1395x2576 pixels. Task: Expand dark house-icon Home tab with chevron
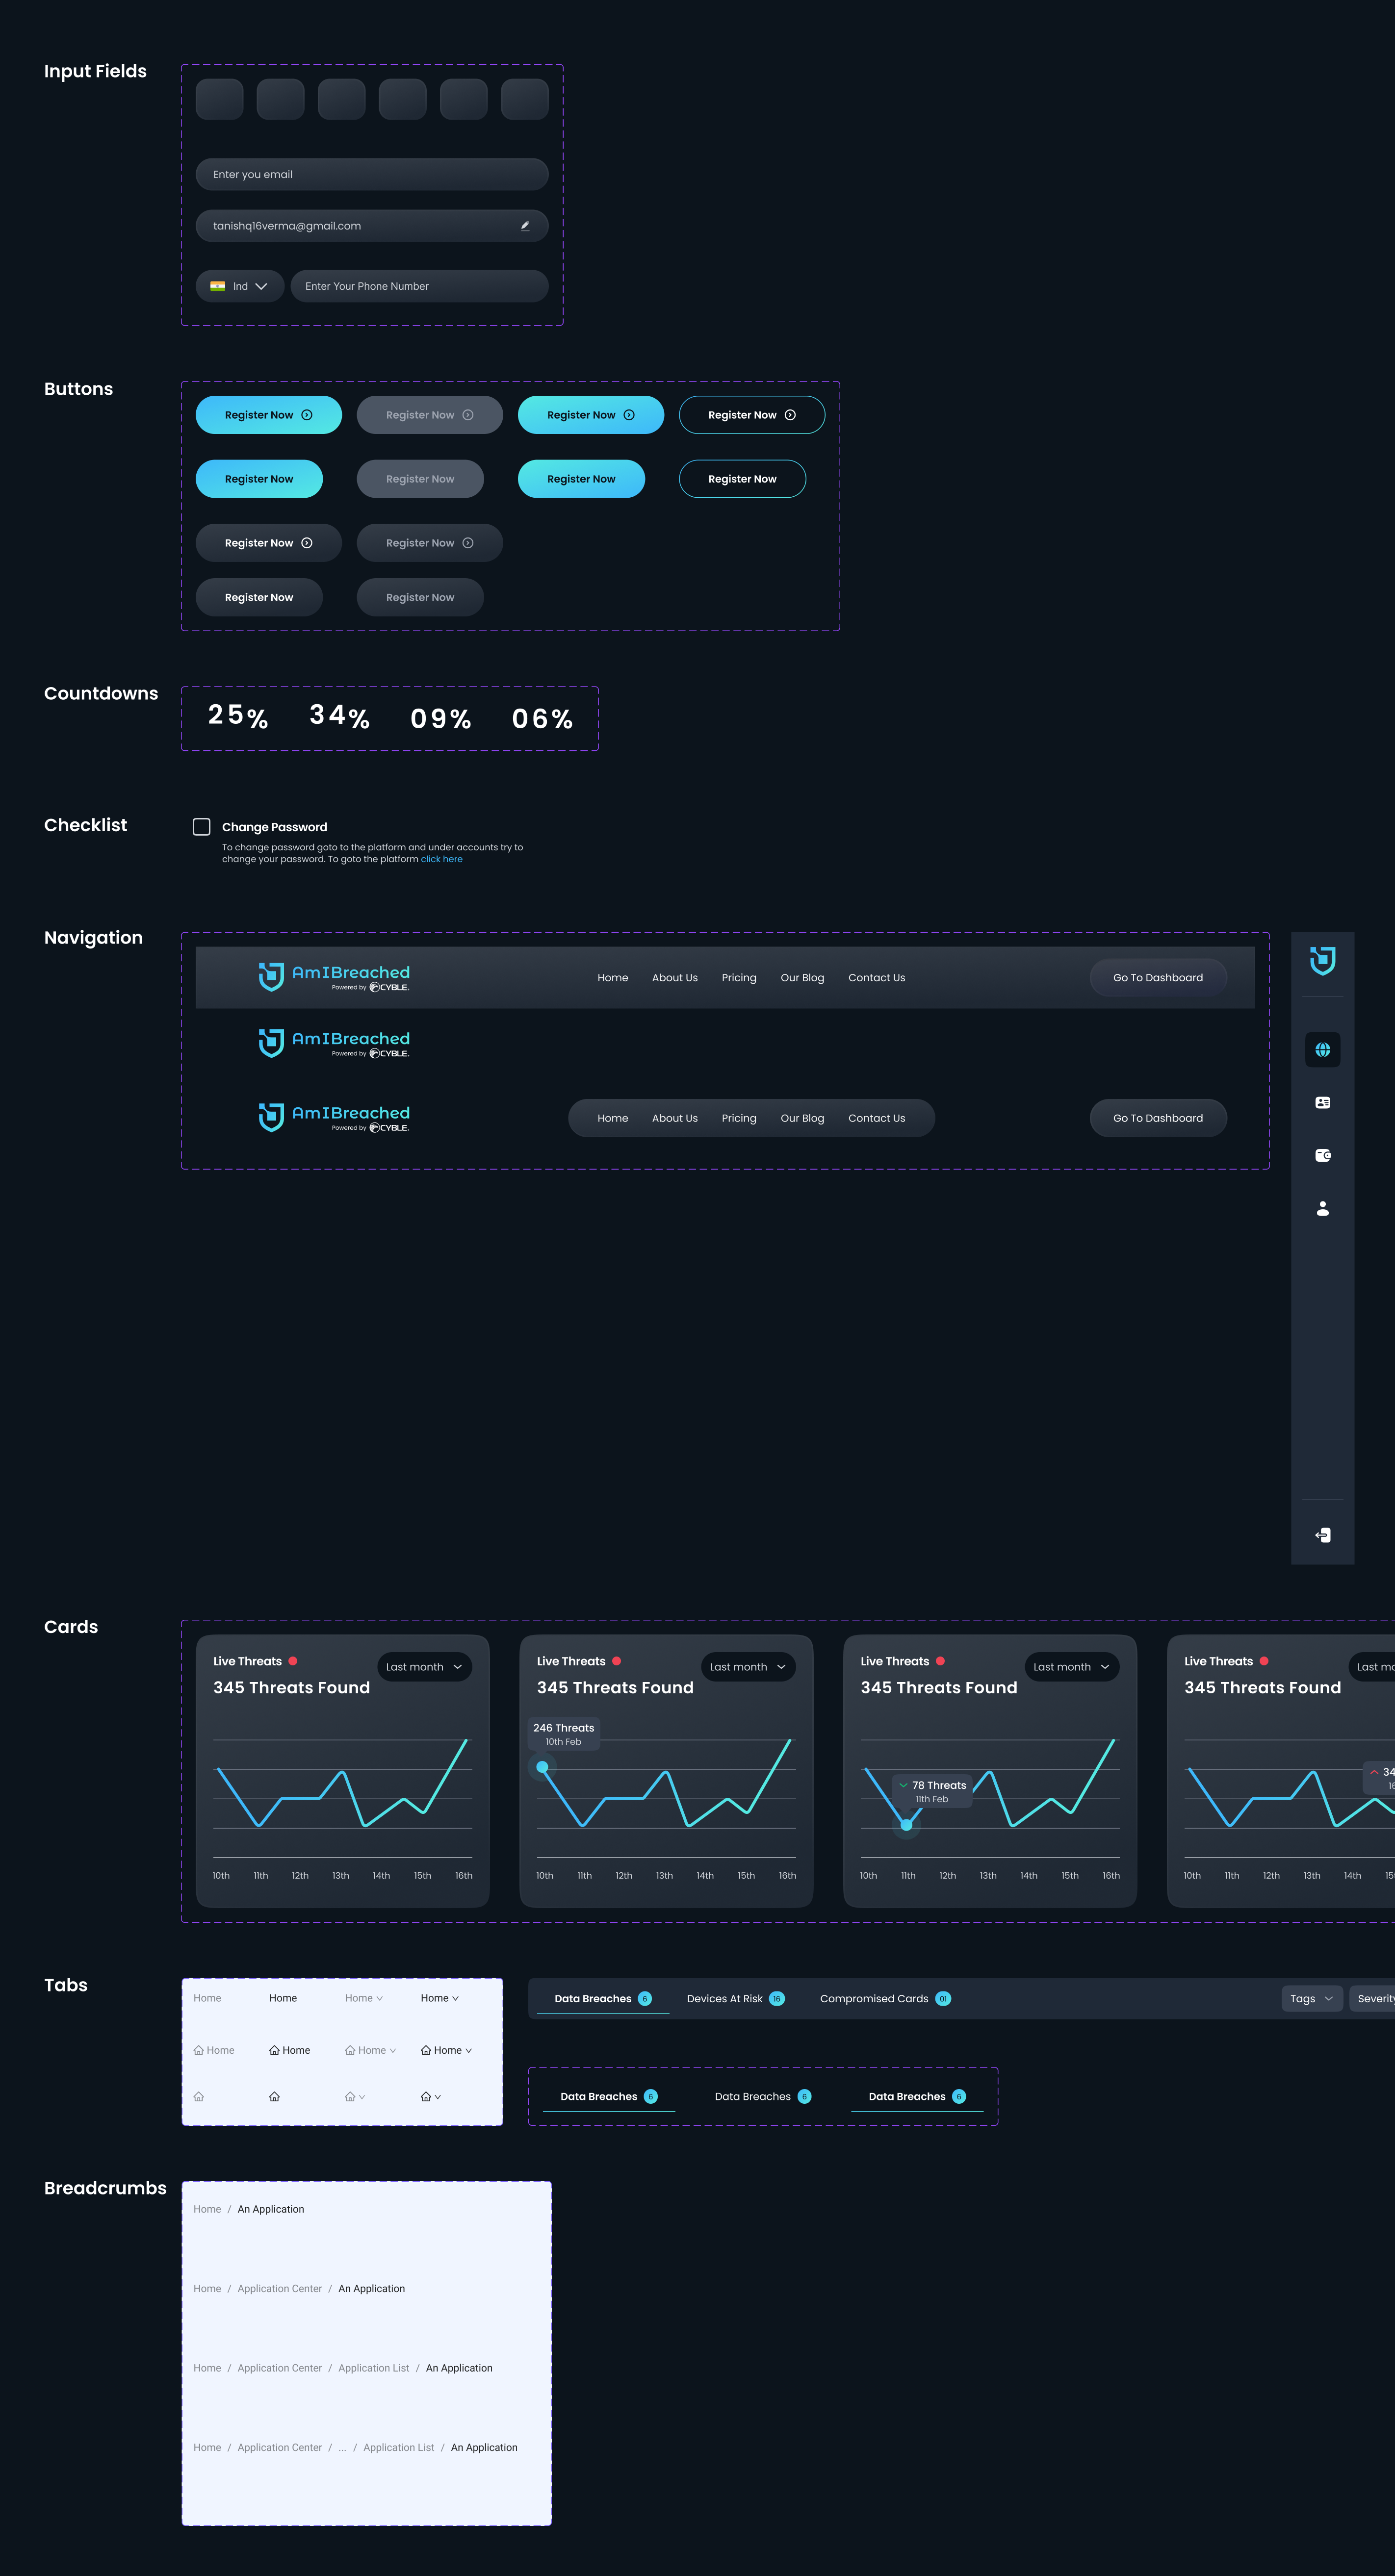coord(446,2050)
